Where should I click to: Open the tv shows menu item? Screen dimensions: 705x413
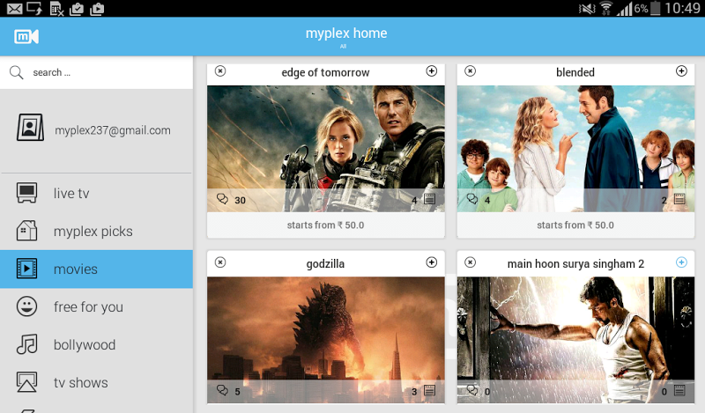point(96,382)
